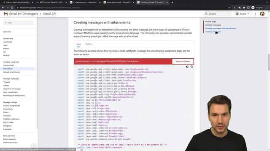Open the Go quickstart sidebar item
Image resolution: width=270 pixels, height=151 pixels.
click(x=5, y=52)
